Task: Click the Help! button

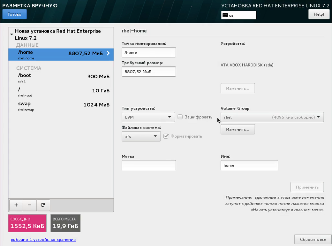Action: (319, 14)
